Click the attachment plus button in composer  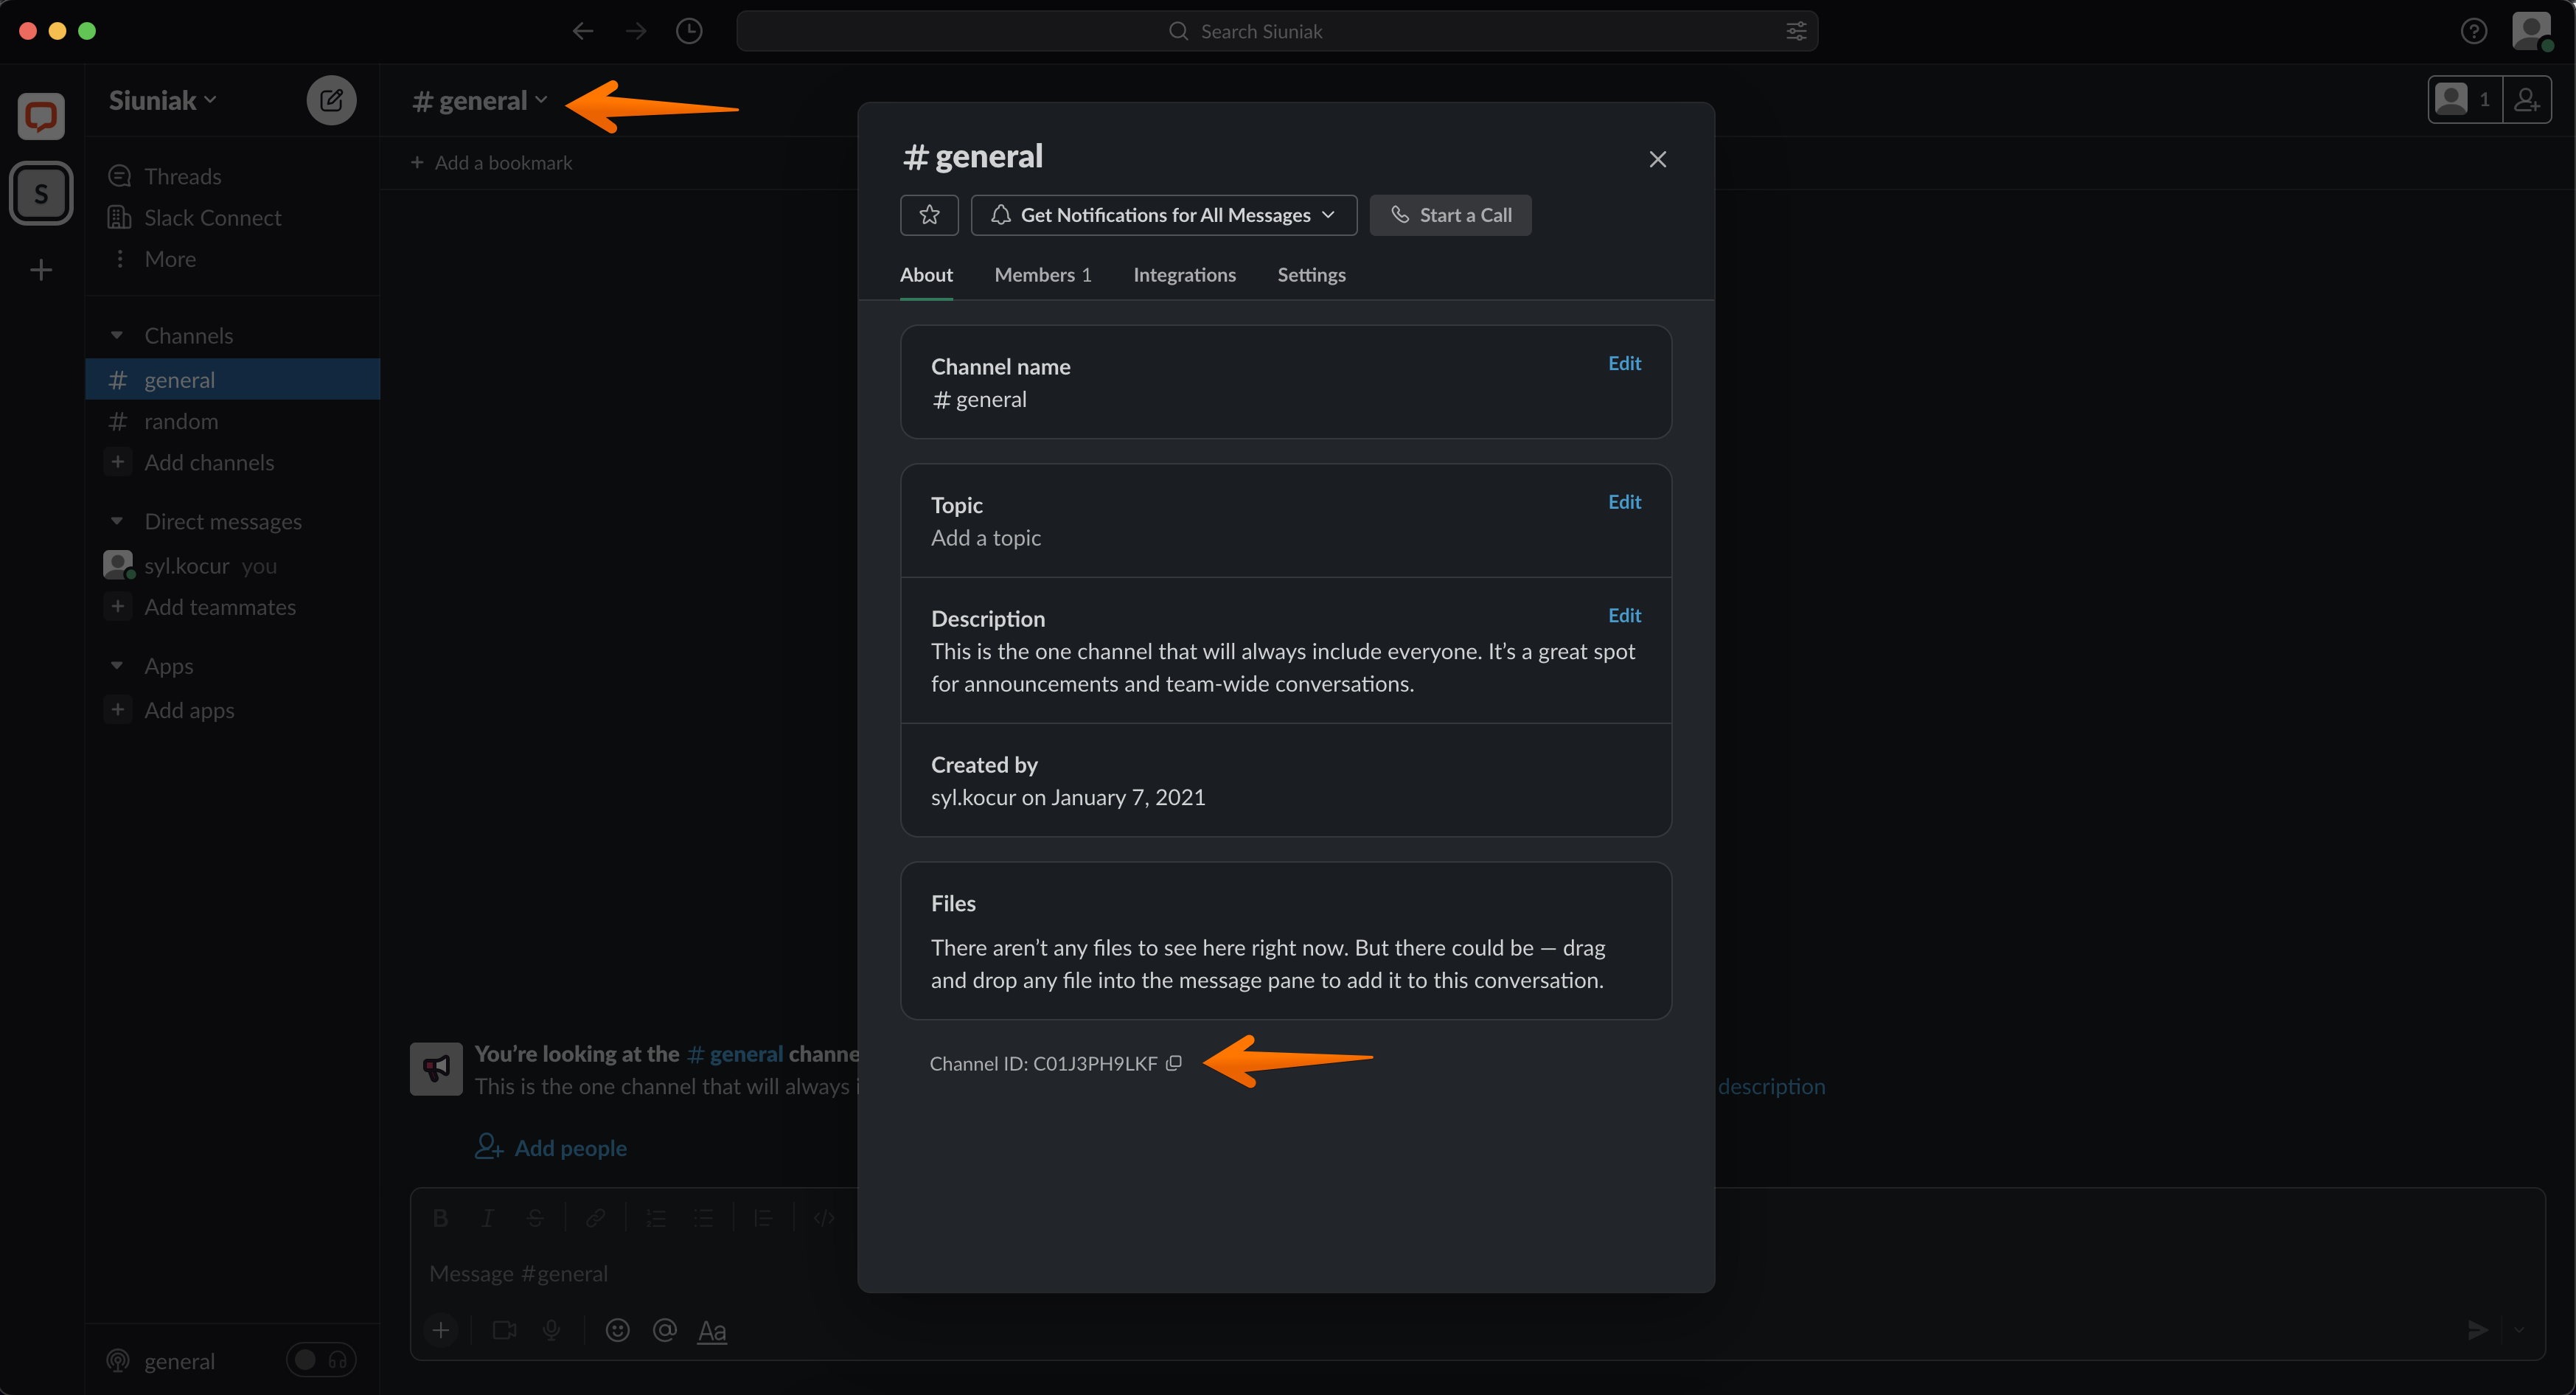coord(440,1330)
